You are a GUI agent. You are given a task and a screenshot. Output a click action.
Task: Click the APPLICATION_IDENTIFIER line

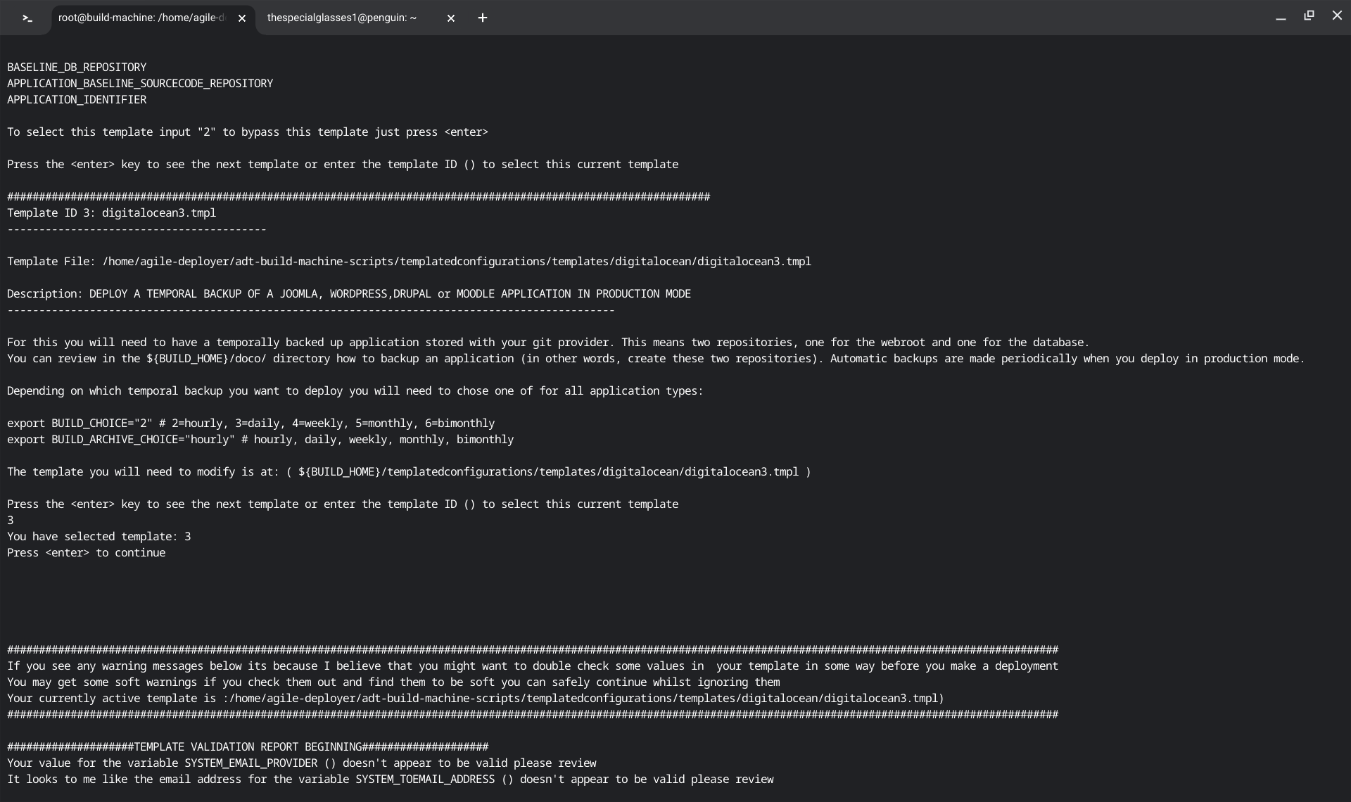click(77, 100)
